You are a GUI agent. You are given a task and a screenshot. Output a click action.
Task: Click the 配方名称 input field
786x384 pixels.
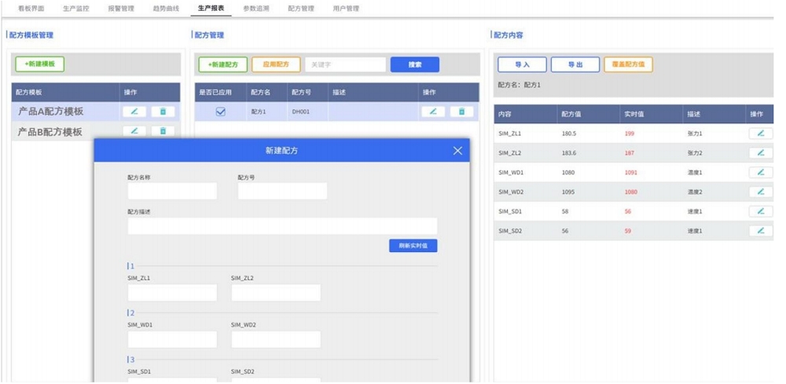coord(172,191)
